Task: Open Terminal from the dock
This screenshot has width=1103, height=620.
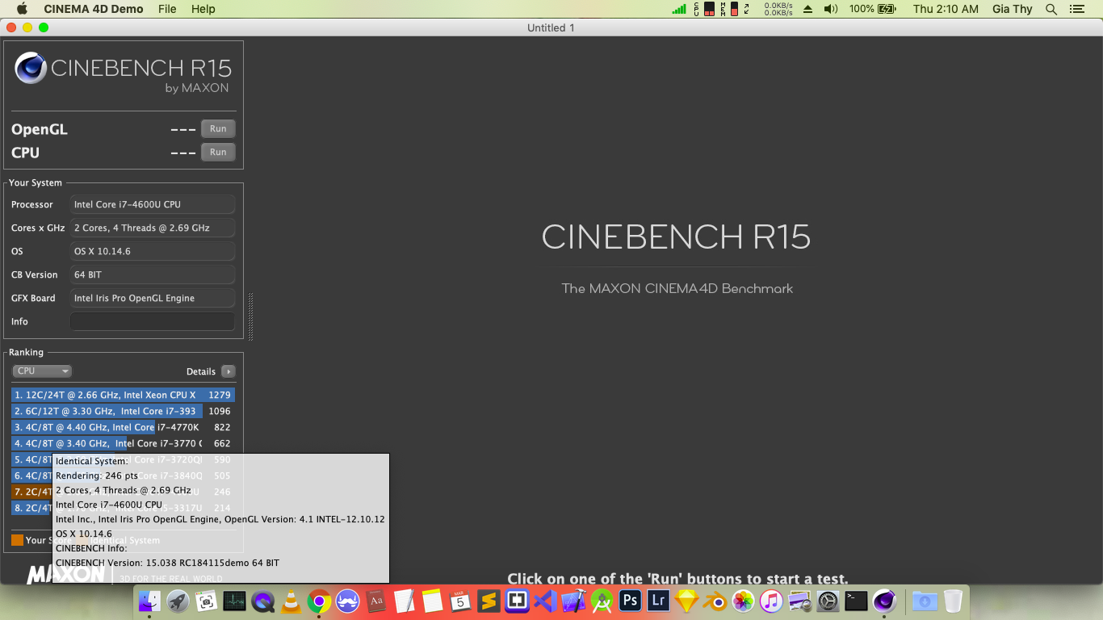Action: (x=856, y=601)
